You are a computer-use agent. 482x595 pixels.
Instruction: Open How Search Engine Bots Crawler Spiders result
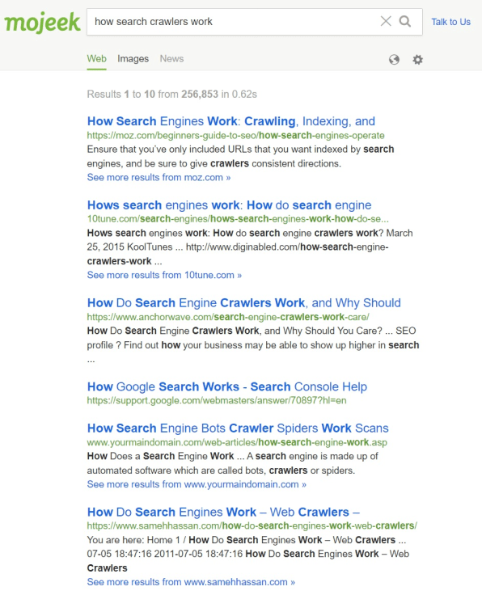point(238,428)
